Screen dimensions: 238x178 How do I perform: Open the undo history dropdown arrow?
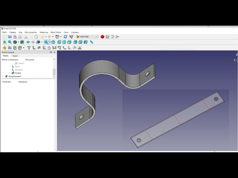(x=46, y=37)
